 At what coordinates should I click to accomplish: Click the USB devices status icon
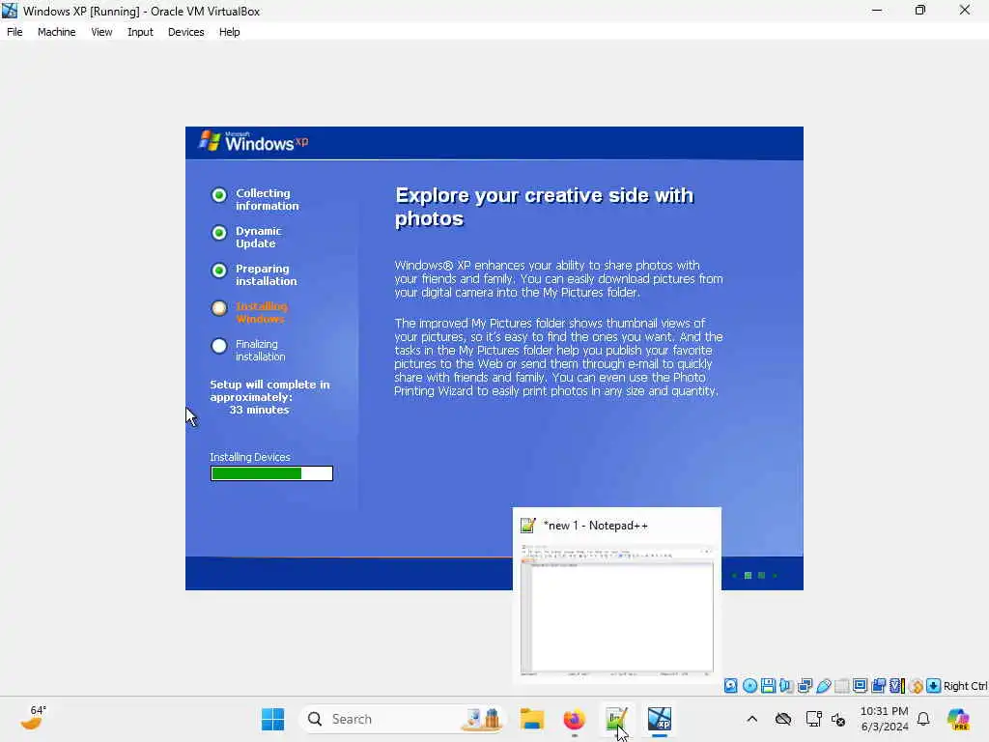pyautogui.click(x=823, y=686)
